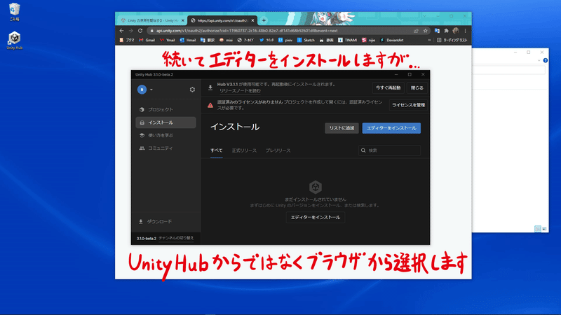Reload the page in Chrome
The height and width of the screenshot is (315, 561).
pyautogui.click(x=140, y=31)
